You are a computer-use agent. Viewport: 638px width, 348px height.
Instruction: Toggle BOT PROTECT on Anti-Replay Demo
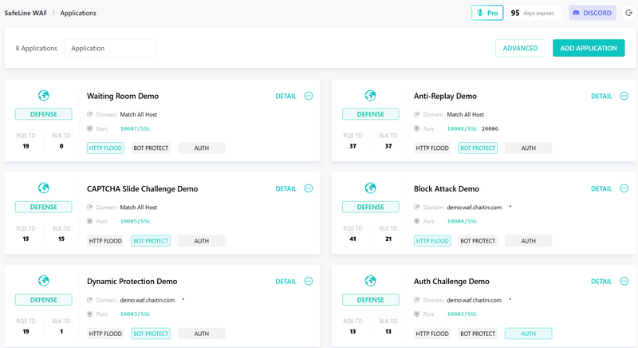tap(478, 148)
